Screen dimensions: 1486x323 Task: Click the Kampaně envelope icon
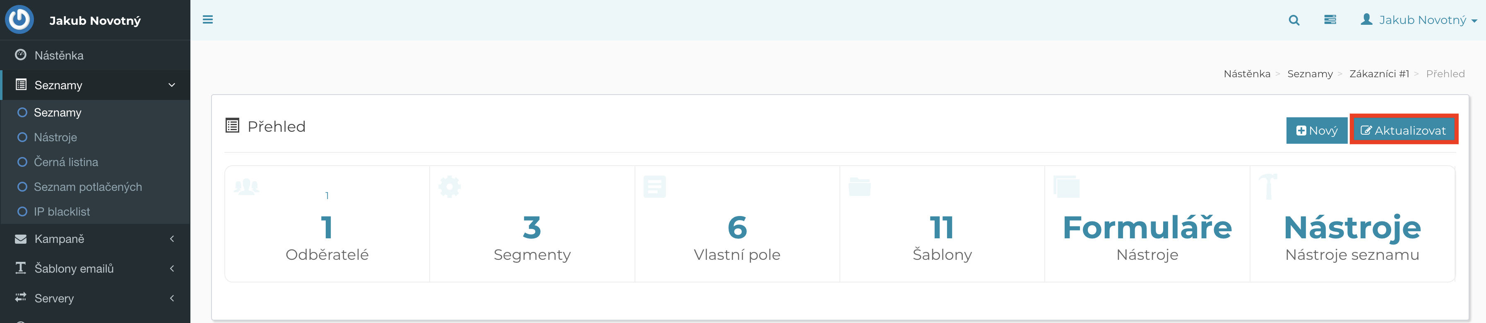[x=21, y=239]
